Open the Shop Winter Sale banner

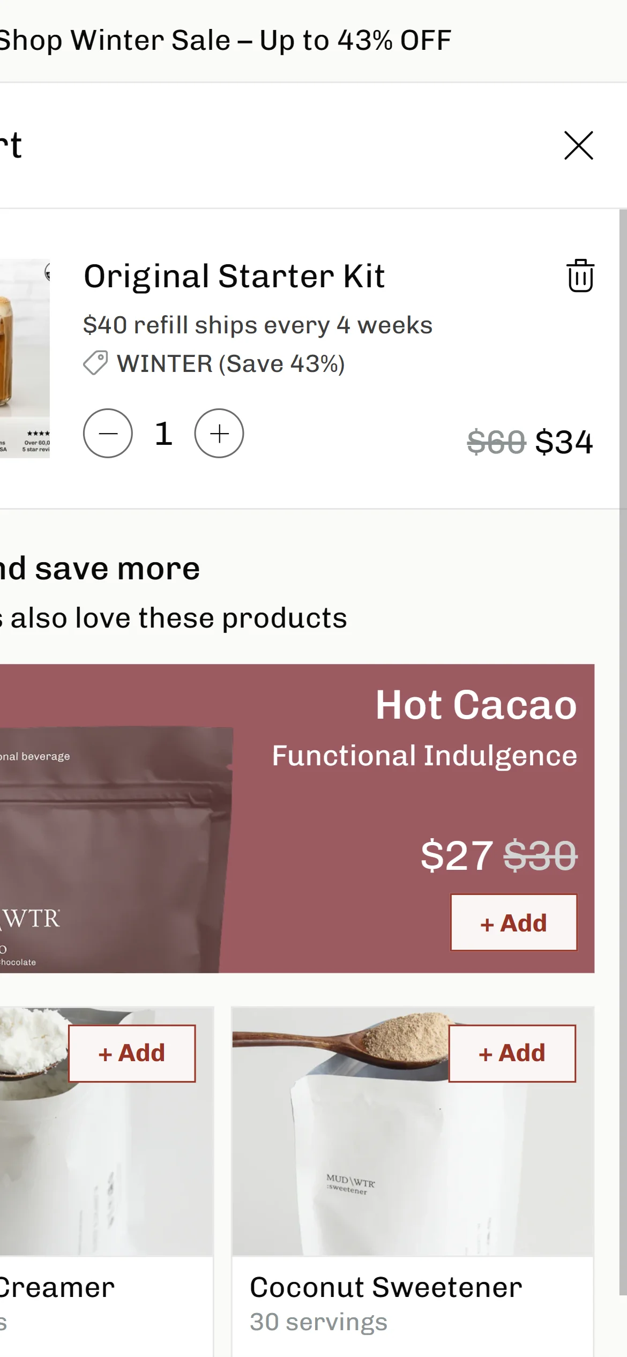(225, 41)
